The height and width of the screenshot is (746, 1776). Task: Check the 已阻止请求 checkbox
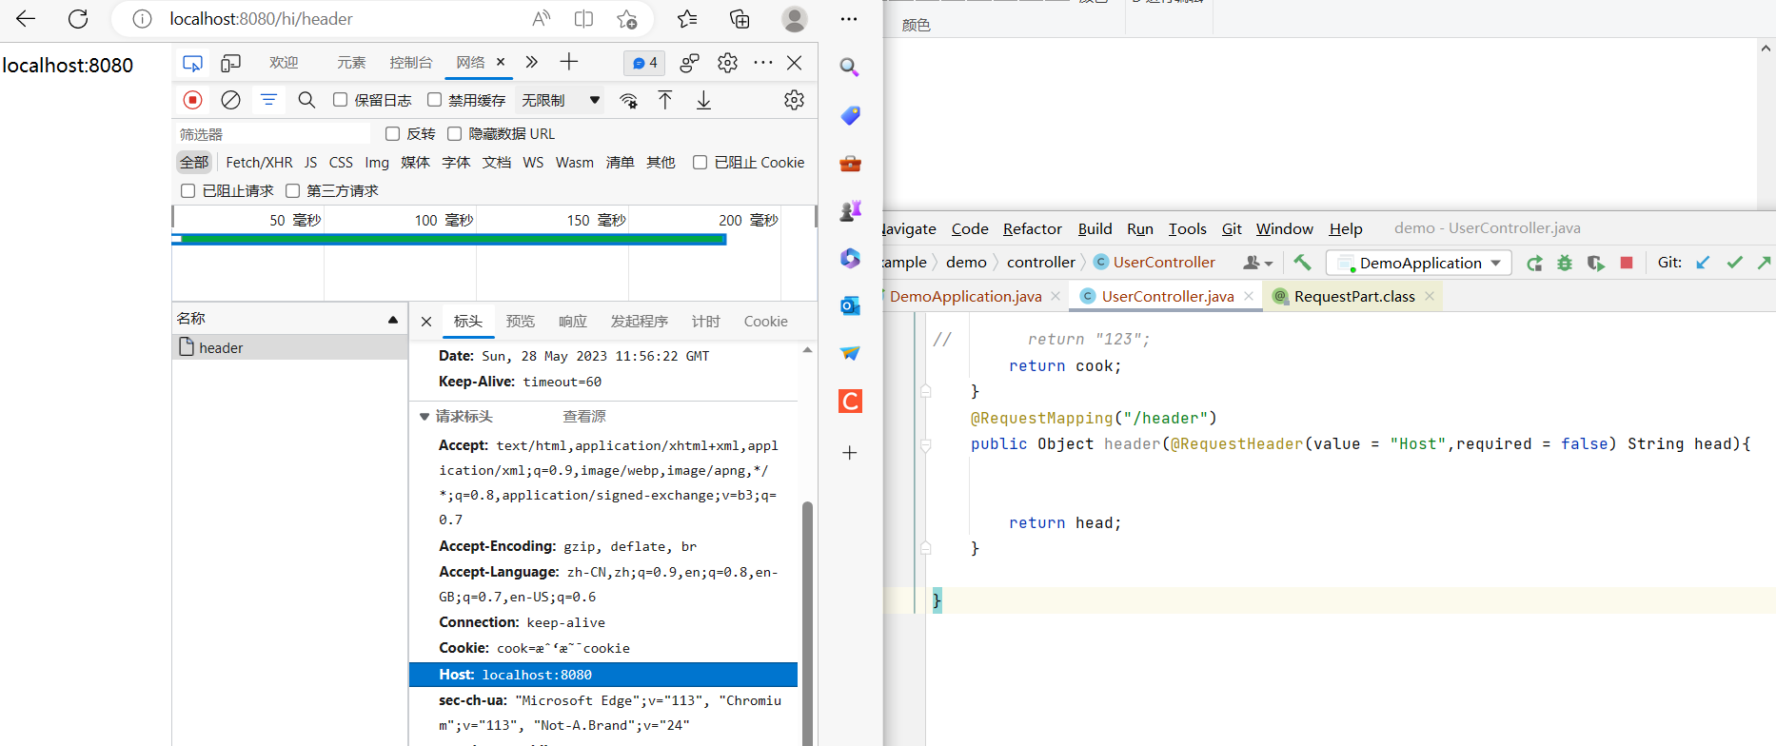187,191
